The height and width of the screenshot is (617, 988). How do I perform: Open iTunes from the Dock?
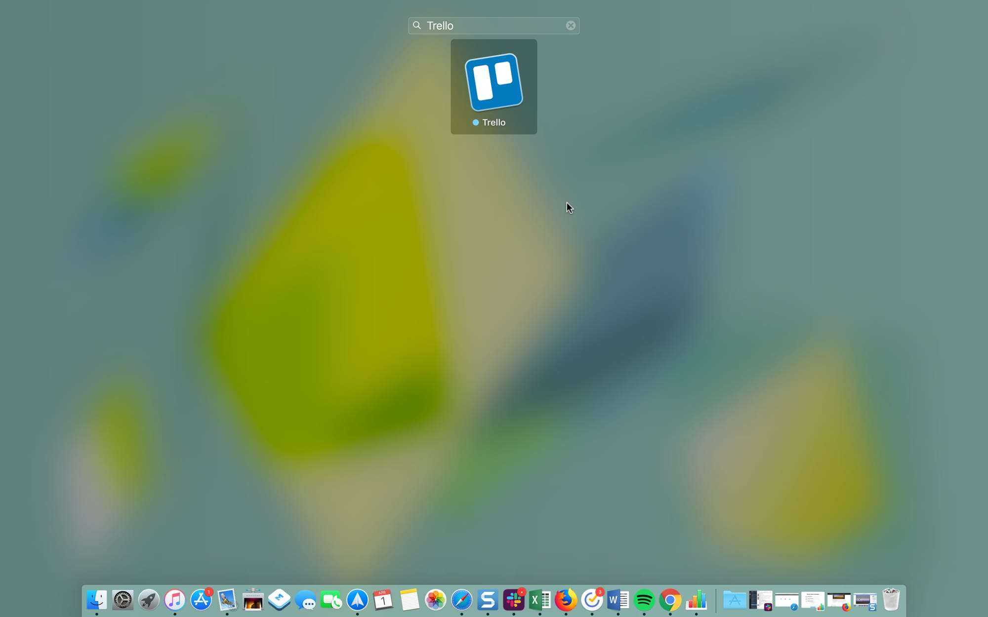point(174,600)
